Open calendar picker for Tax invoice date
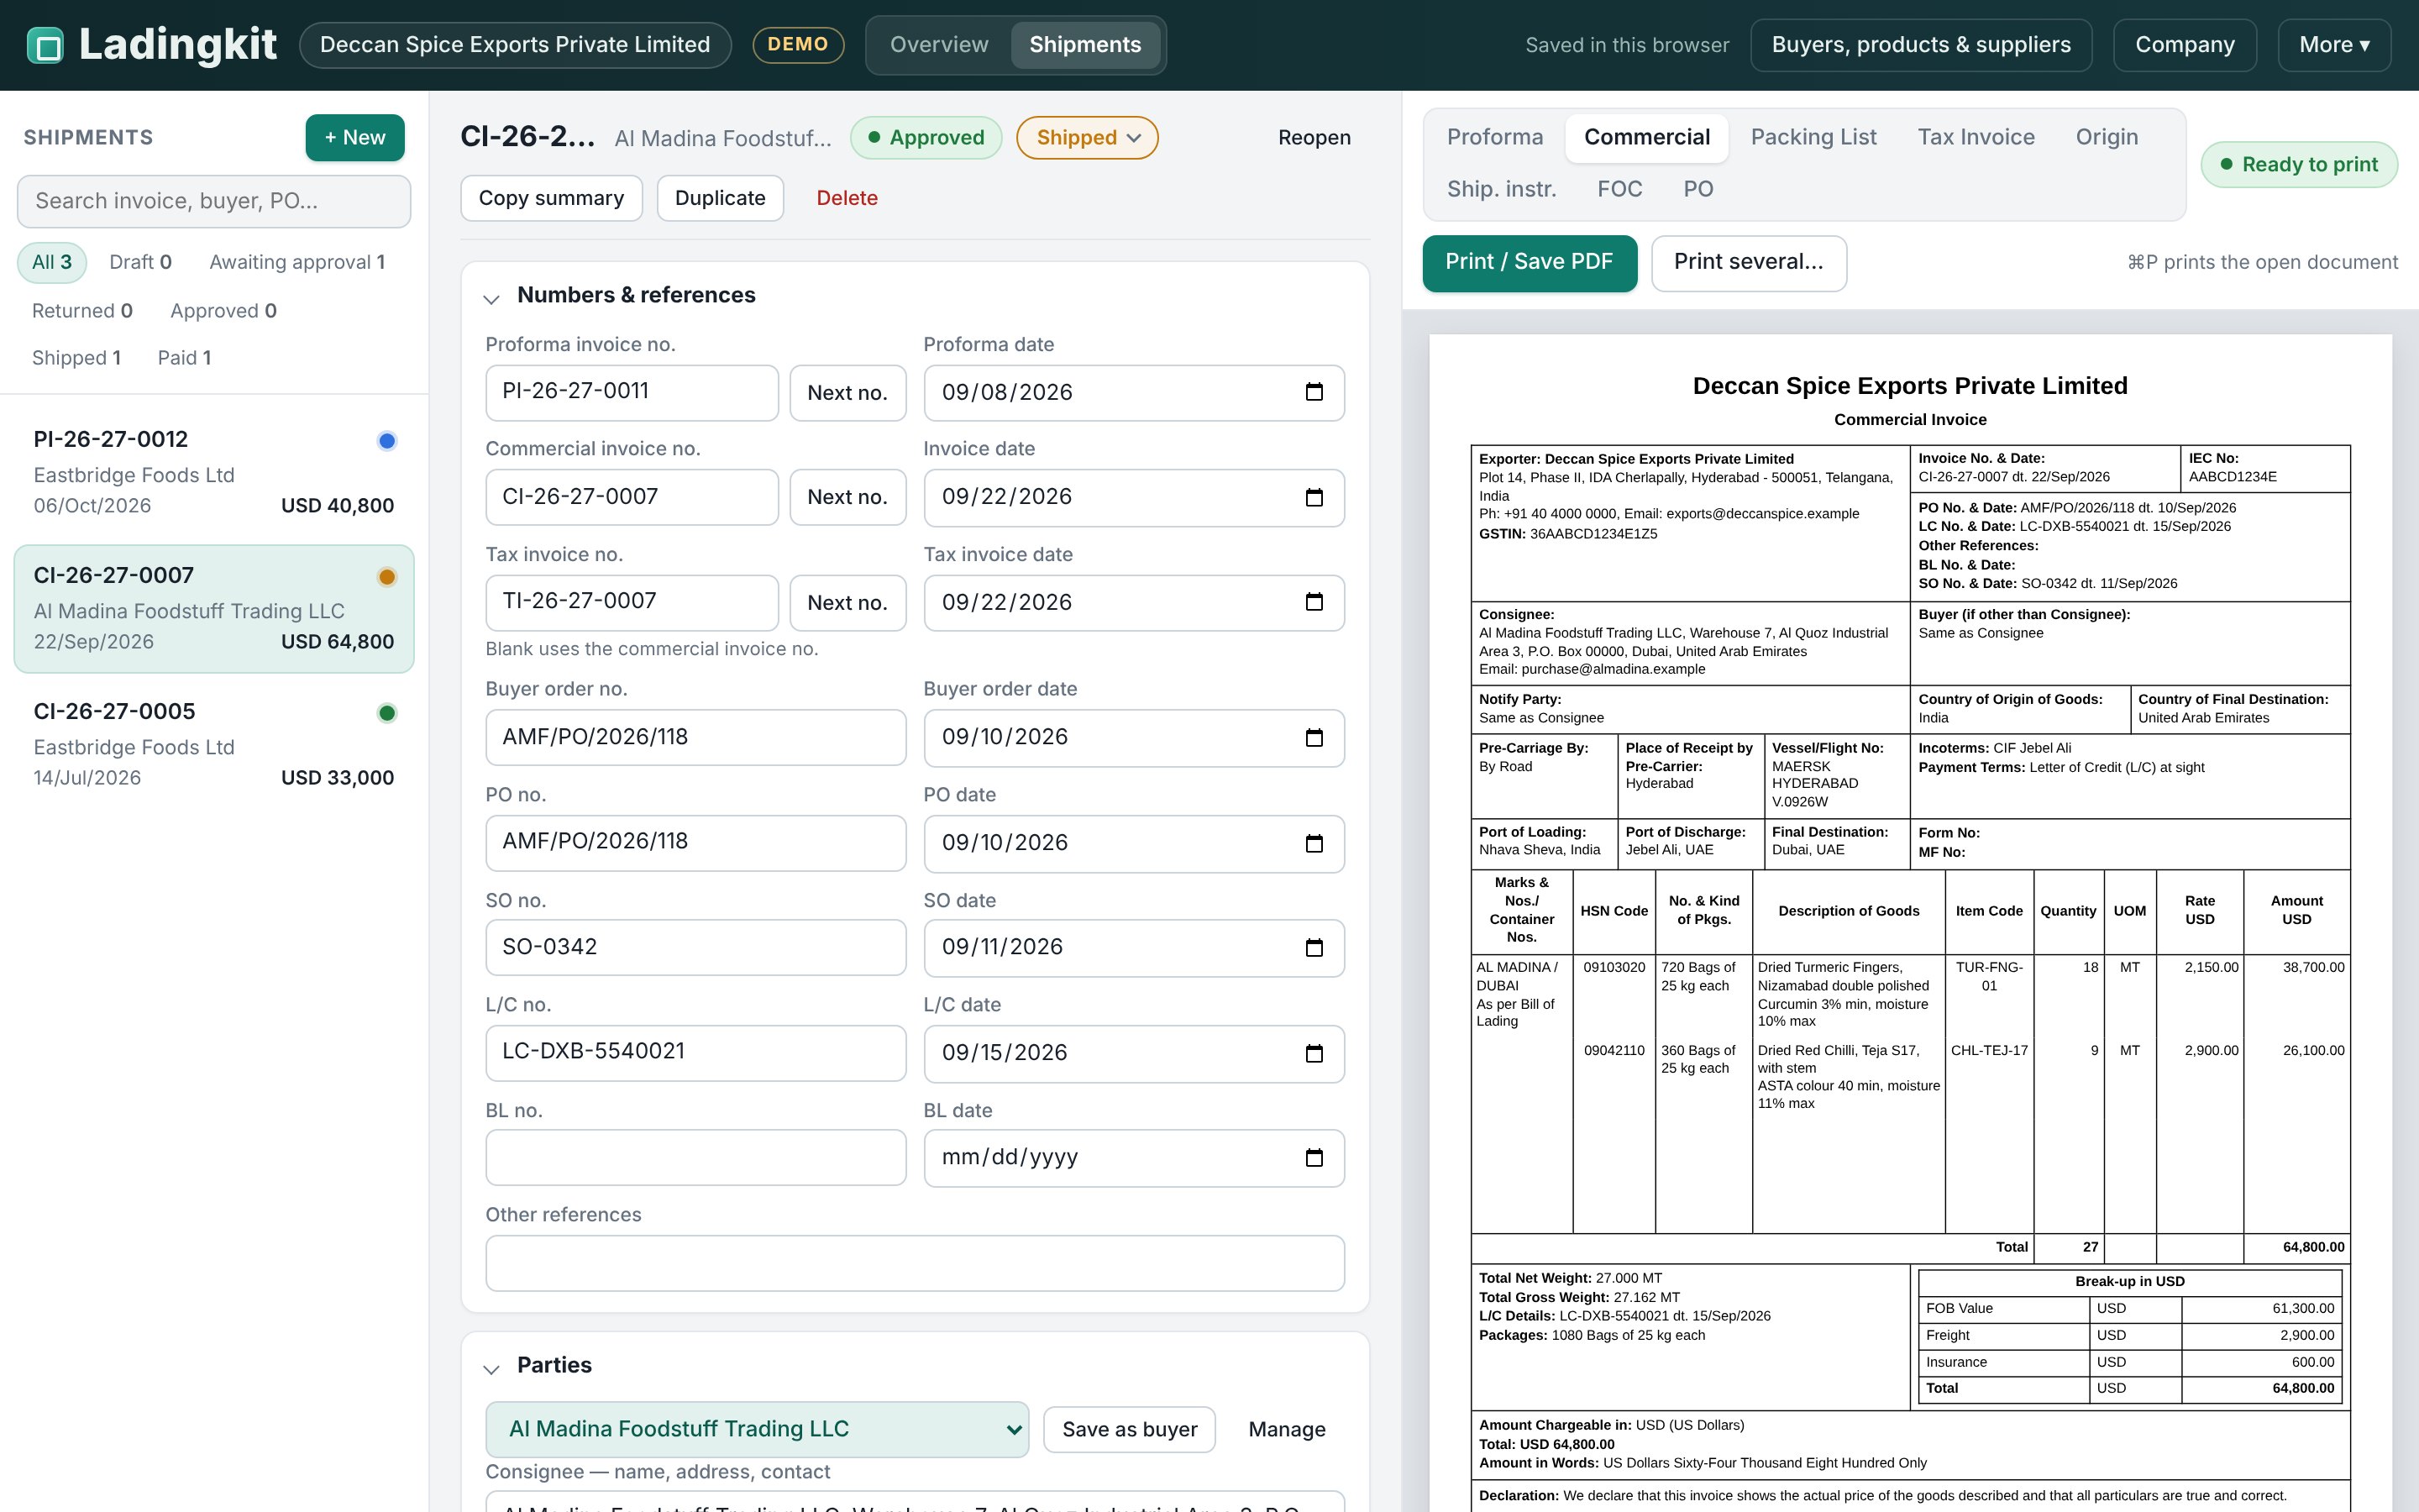The width and height of the screenshot is (2419, 1512). tap(1314, 602)
